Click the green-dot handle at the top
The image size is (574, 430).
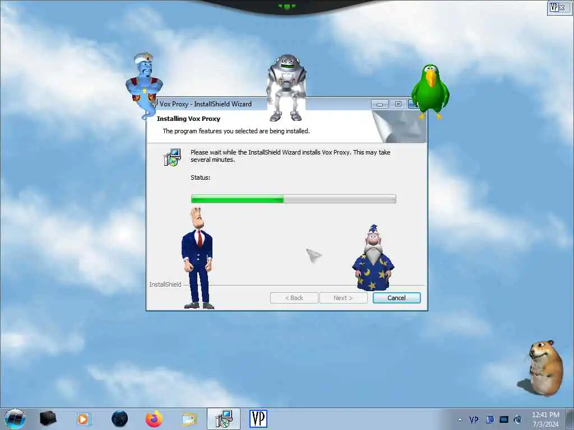(x=286, y=6)
